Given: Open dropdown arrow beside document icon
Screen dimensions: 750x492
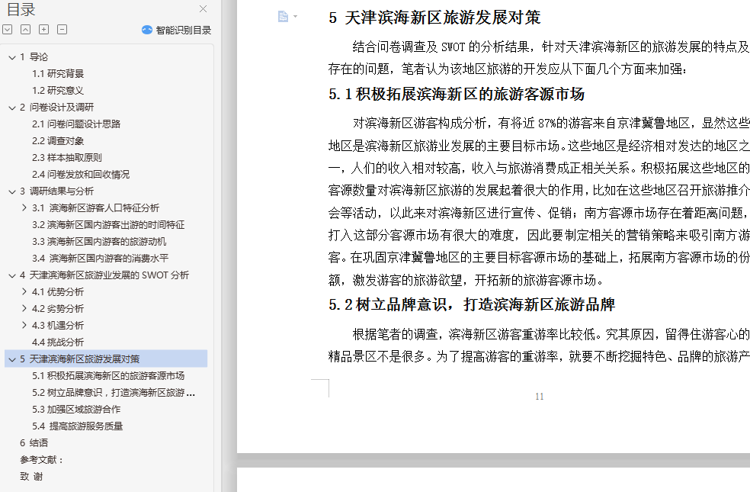Looking at the screenshot, I should pos(295,17).
